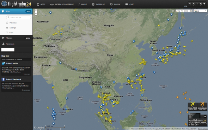Click the Twitter bird icon
Image resolution: width=208 pixels, height=130 pixels.
click(3, 63)
